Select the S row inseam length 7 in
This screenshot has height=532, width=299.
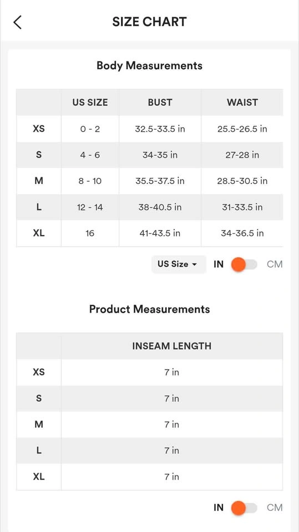[172, 398]
